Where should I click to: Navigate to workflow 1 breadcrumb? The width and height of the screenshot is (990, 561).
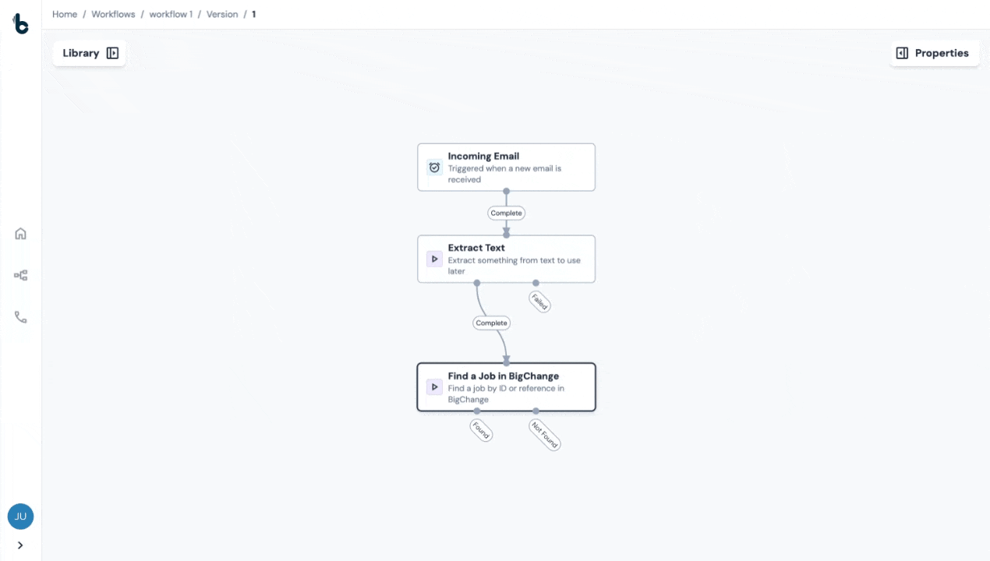point(171,14)
